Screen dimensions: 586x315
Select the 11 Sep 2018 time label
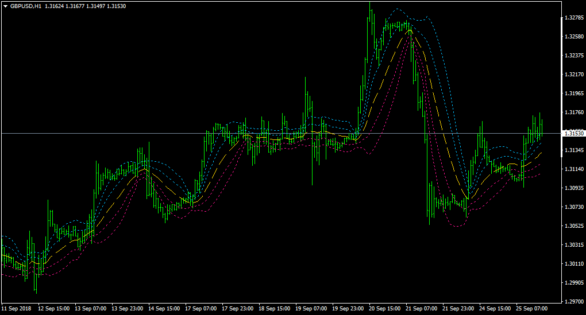(17, 309)
